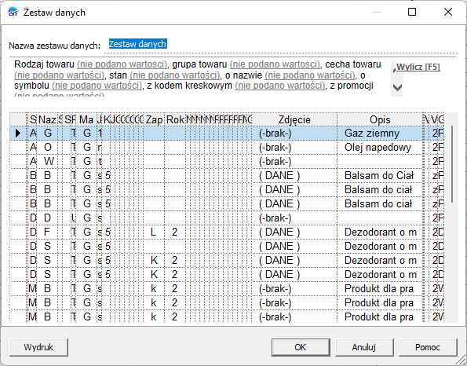Maximize the Zestaw danych window

(x=412, y=12)
